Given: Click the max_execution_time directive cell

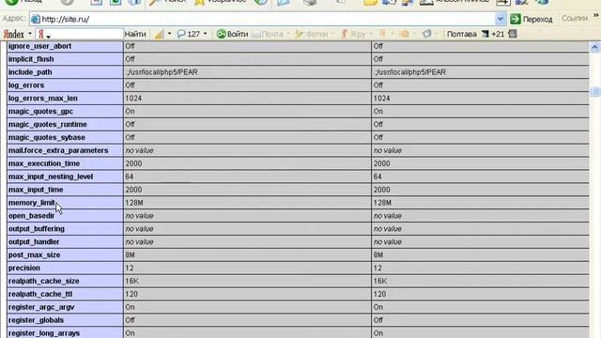Looking at the screenshot, I should click(x=65, y=163).
